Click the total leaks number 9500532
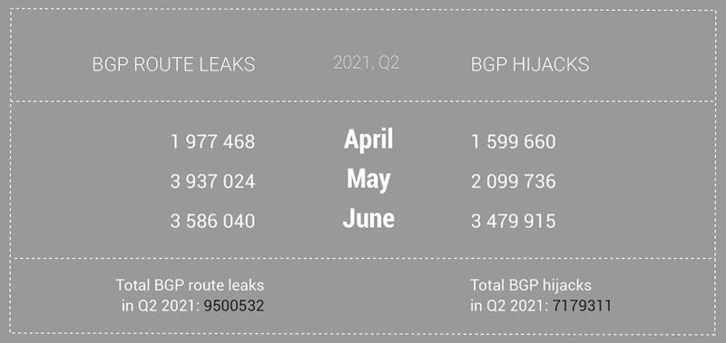726x343 pixels. [x=234, y=306]
